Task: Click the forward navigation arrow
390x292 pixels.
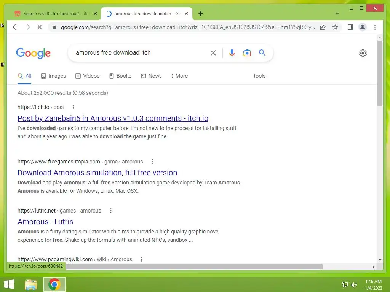Action: point(27,27)
